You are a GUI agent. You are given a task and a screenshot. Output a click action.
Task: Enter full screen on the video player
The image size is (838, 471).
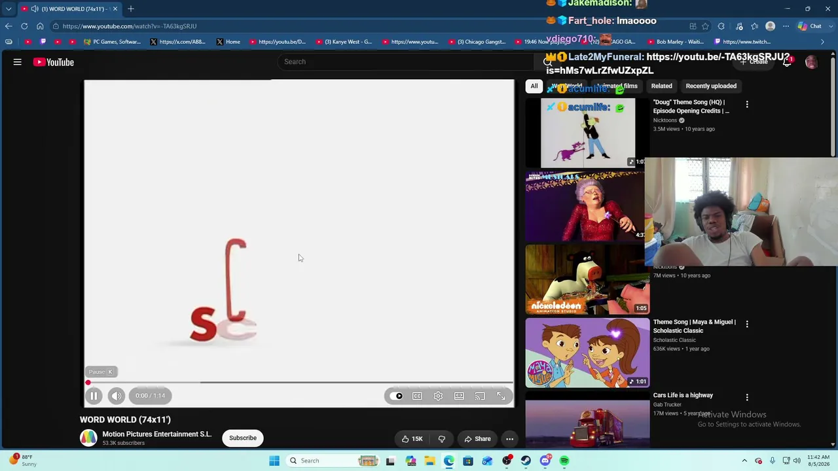tap(501, 396)
